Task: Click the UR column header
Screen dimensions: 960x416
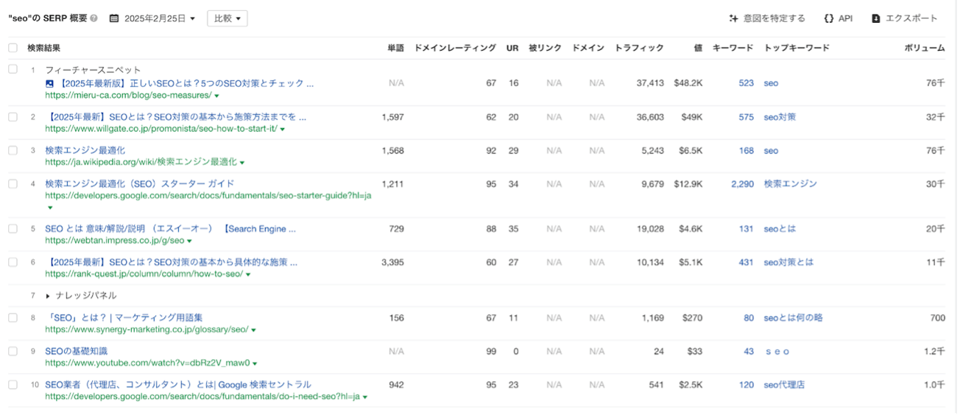Action: (x=512, y=48)
